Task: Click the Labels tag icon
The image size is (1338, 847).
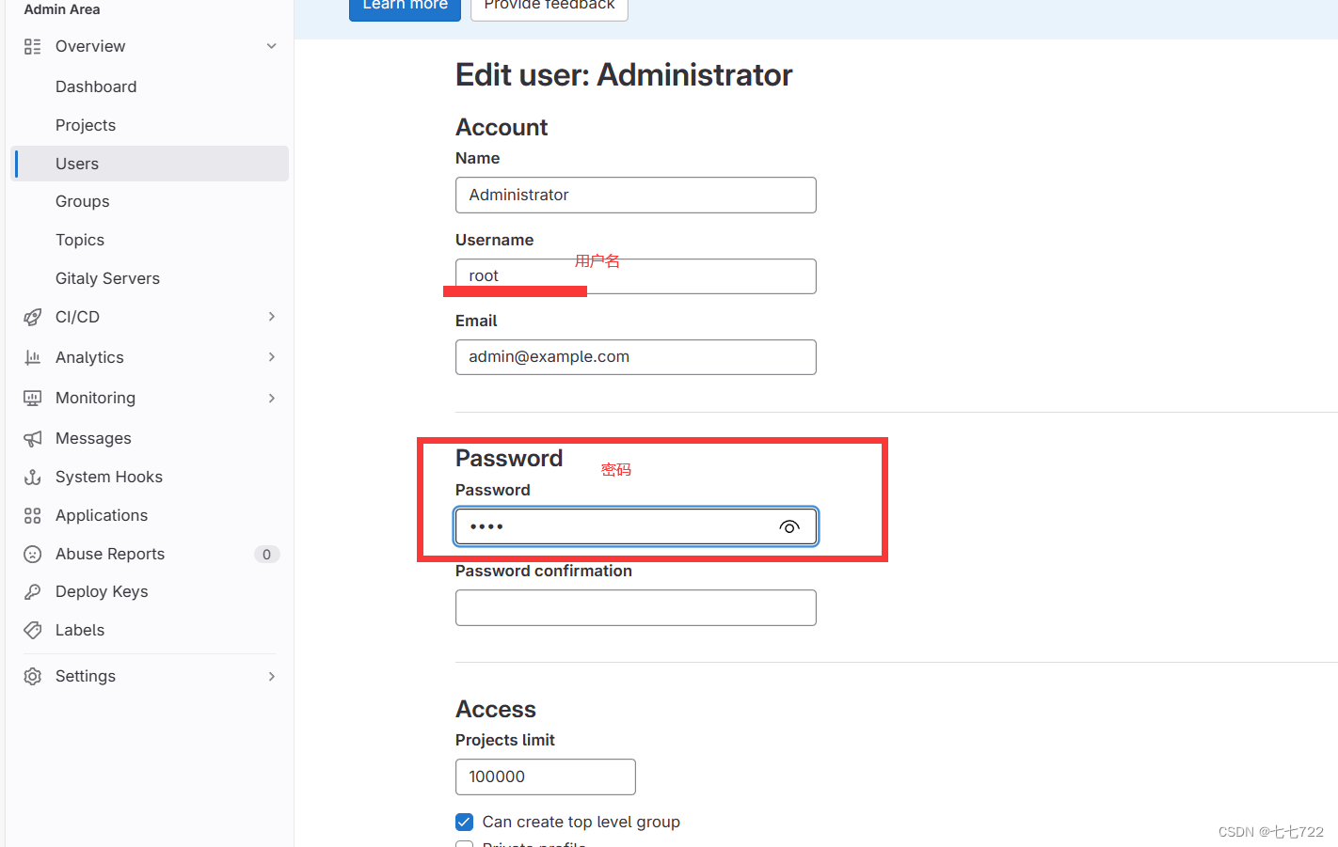Action: (x=33, y=630)
